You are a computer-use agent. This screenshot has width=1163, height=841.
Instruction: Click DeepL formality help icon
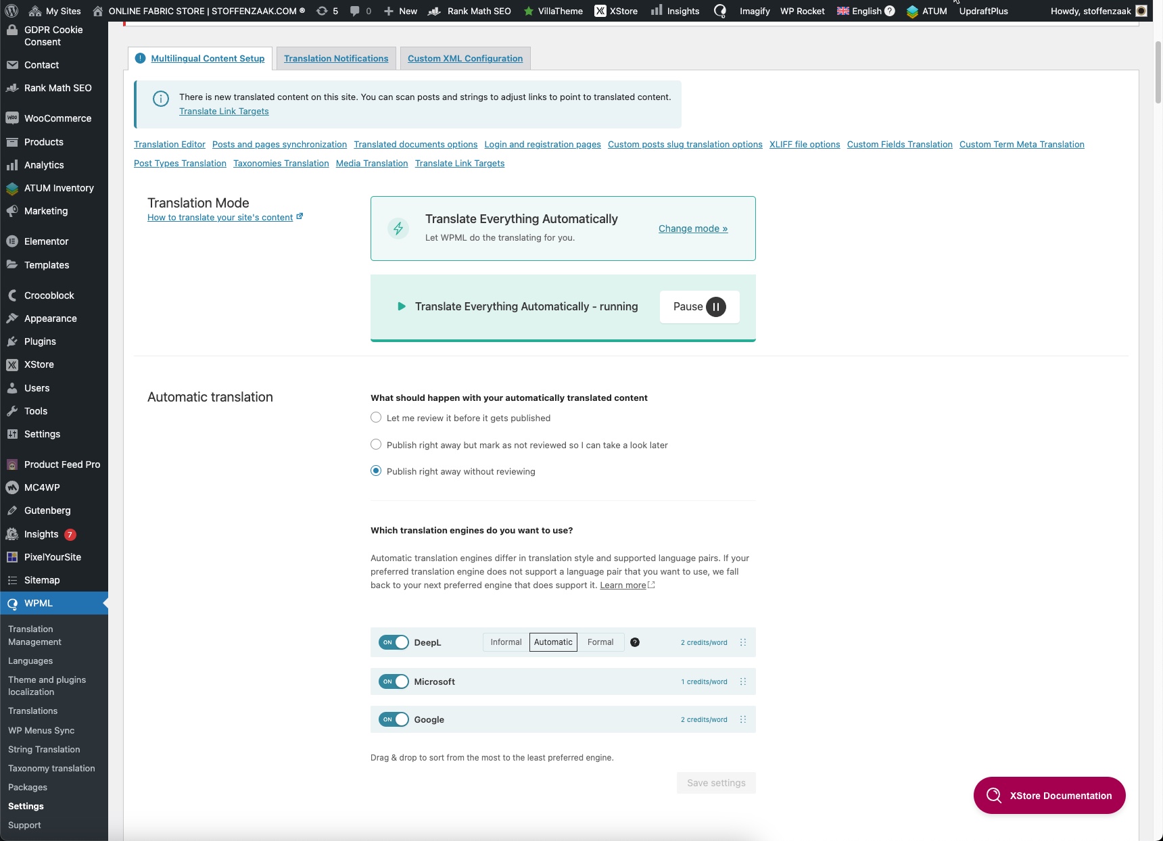coord(635,642)
